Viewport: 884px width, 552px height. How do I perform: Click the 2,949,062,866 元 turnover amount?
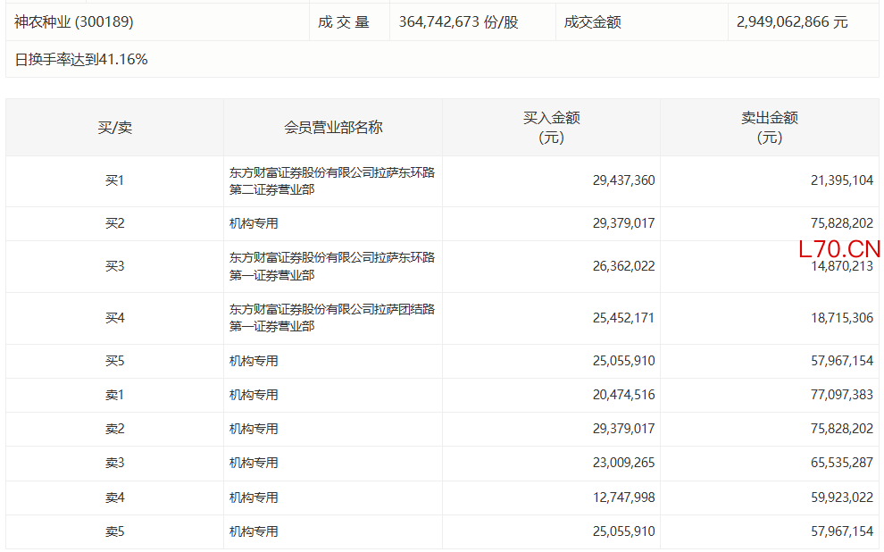click(792, 21)
